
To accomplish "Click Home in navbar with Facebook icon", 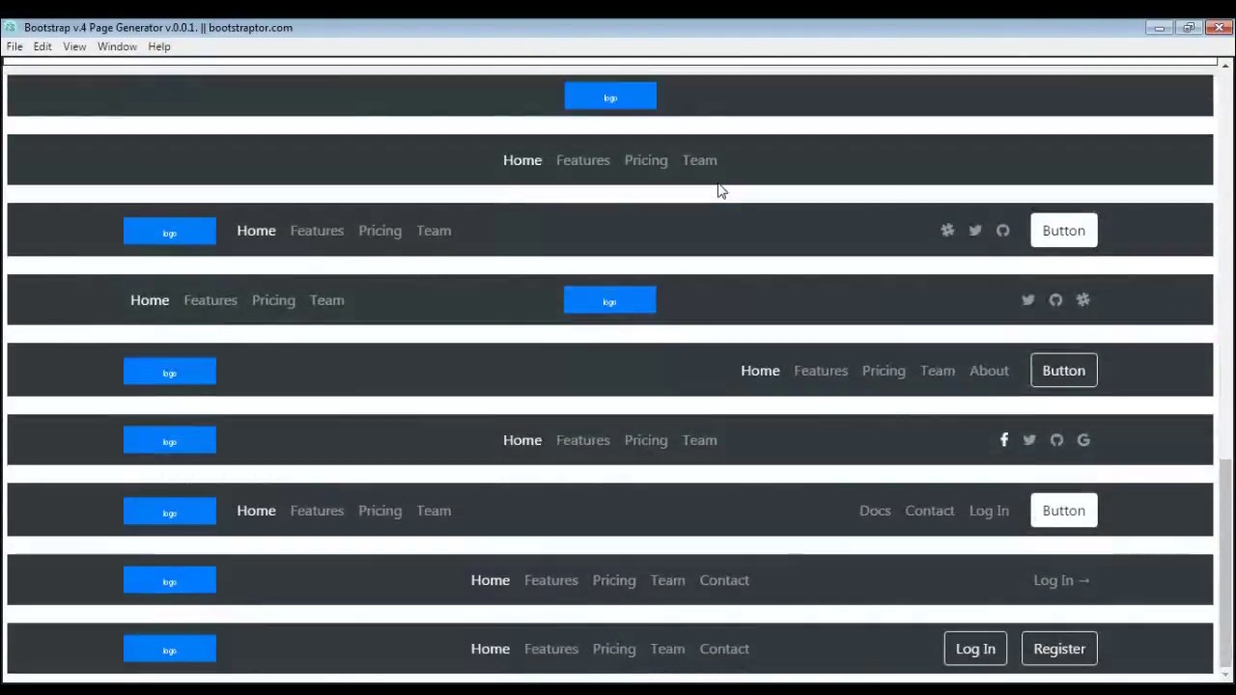I will pos(522,440).
